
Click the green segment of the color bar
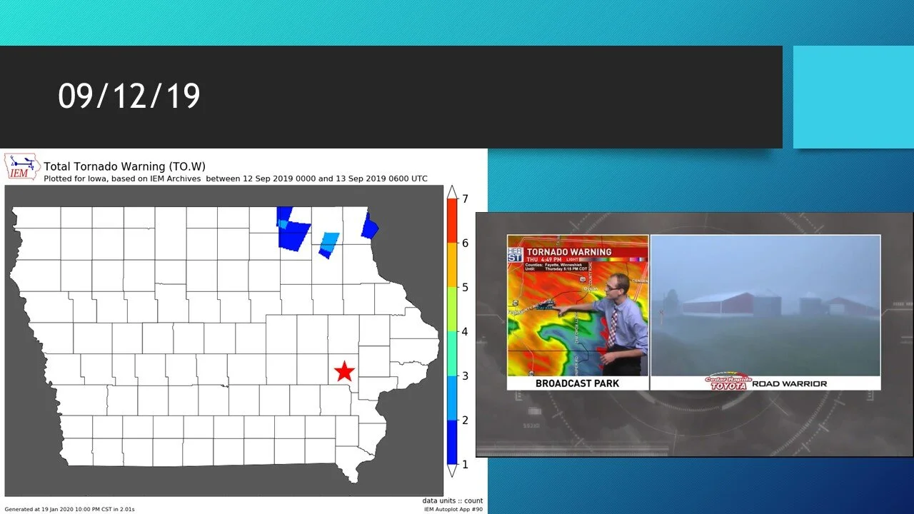(452, 309)
